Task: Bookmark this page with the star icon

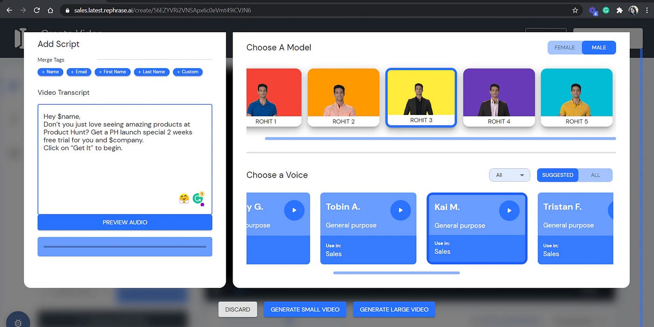Action: click(575, 10)
